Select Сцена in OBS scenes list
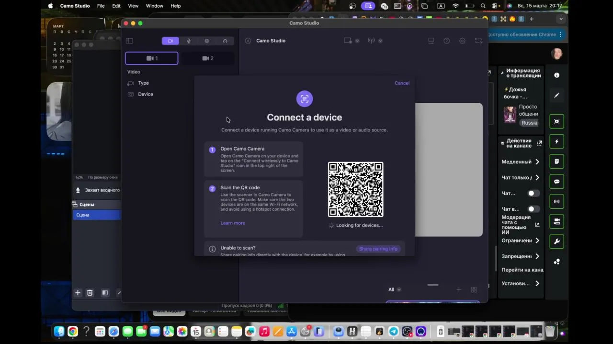The width and height of the screenshot is (613, 344). 97,215
